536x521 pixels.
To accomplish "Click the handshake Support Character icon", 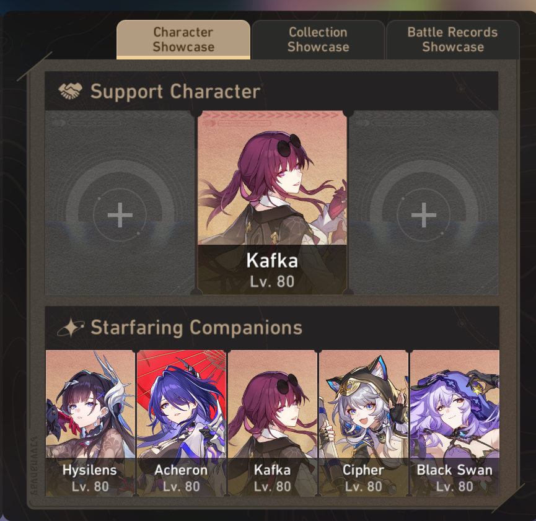I will point(71,91).
